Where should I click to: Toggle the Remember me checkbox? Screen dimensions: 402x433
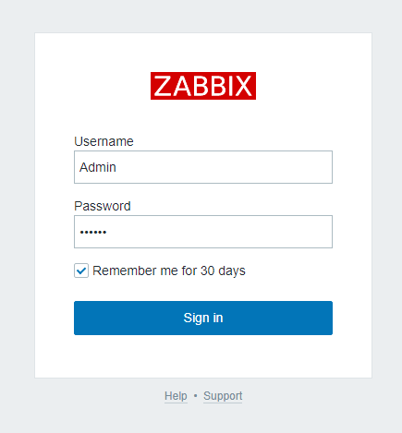click(81, 271)
